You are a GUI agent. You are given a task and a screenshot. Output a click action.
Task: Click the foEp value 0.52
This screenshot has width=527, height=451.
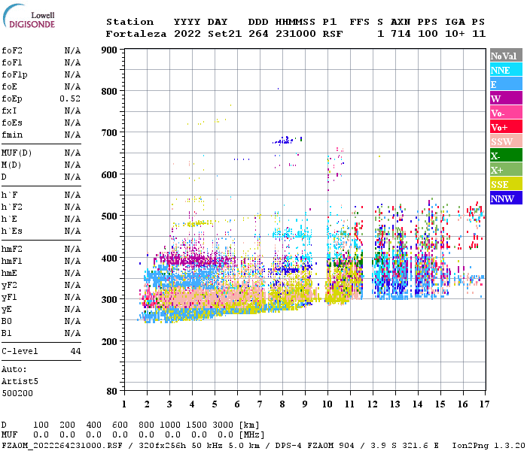[x=70, y=98]
